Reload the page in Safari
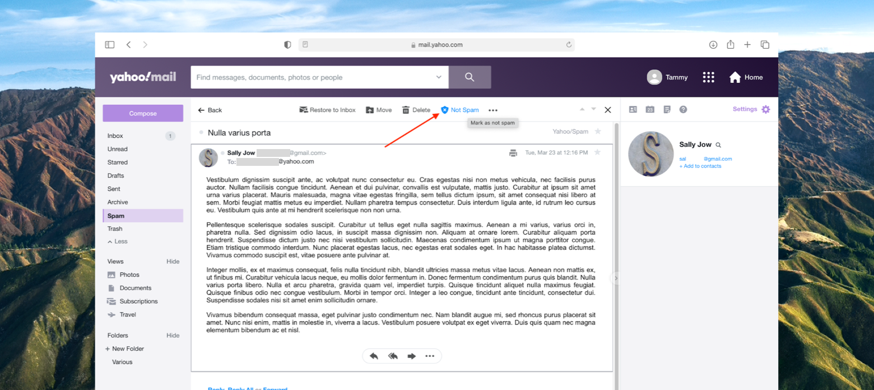The height and width of the screenshot is (390, 874). pyautogui.click(x=569, y=45)
